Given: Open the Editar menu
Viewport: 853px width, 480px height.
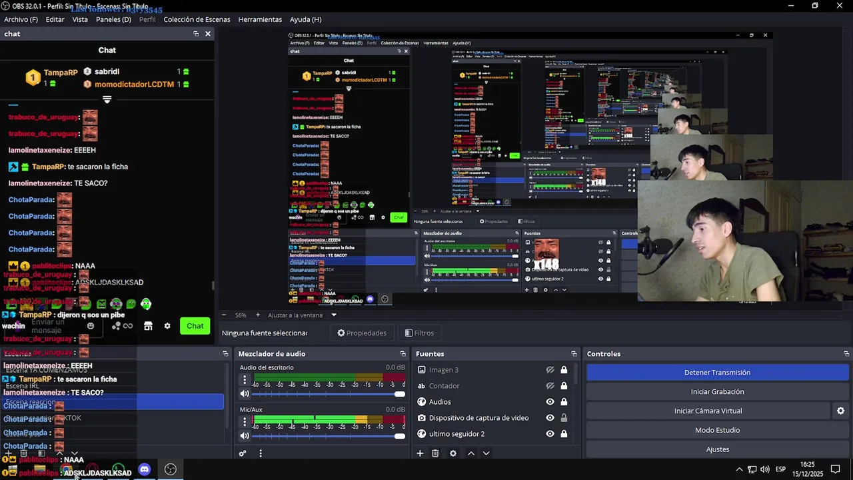Looking at the screenshot, I should click(55, 19).
